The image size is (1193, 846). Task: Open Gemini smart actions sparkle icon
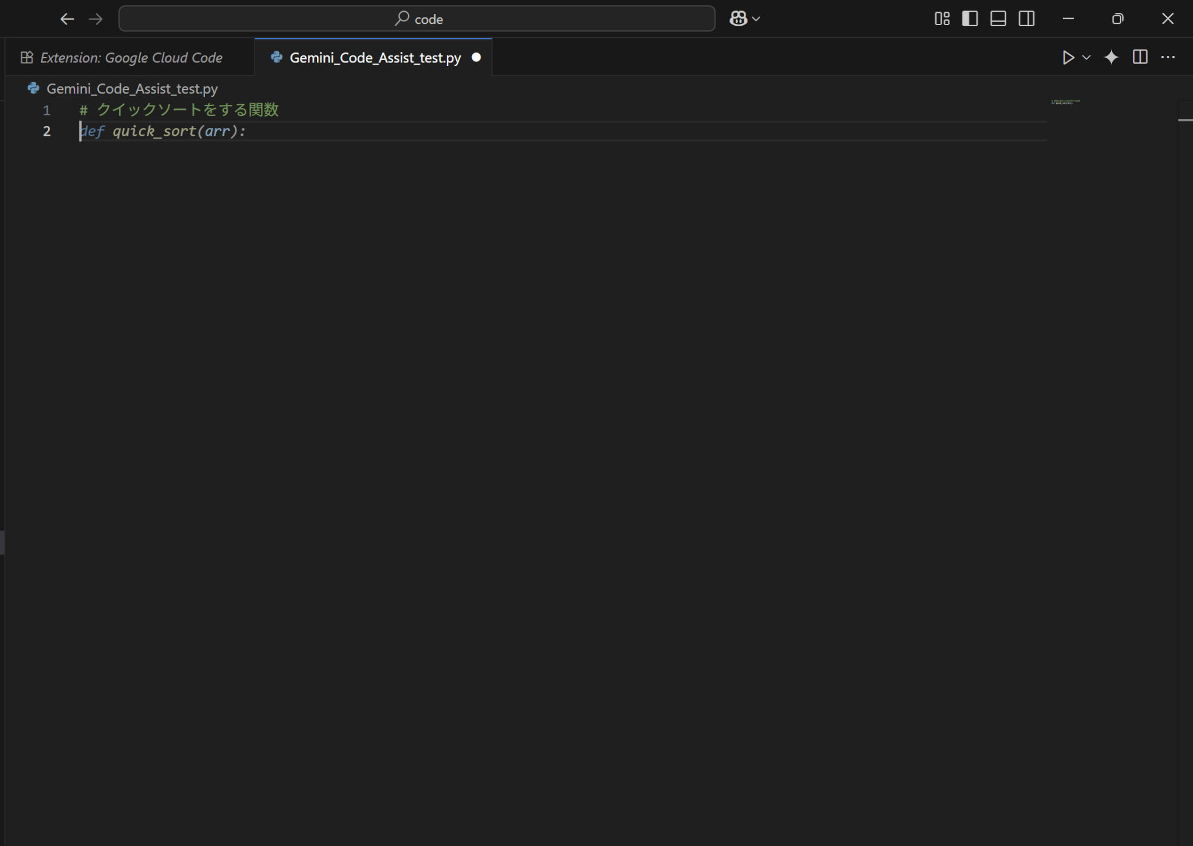click(x=1111, y=57)
